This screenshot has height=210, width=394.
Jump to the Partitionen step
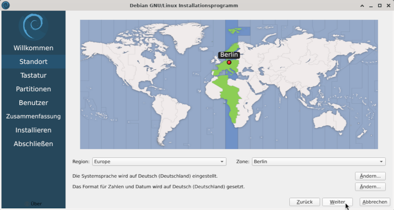[33, 89]
